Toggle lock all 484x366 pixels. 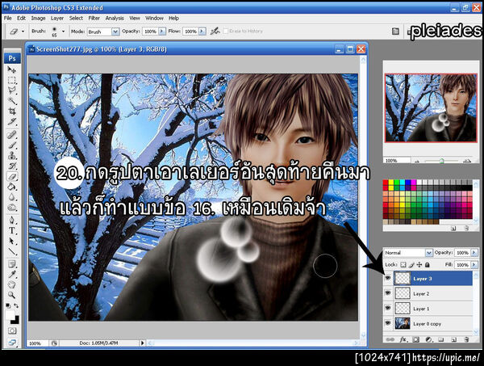tap(428, 265)
